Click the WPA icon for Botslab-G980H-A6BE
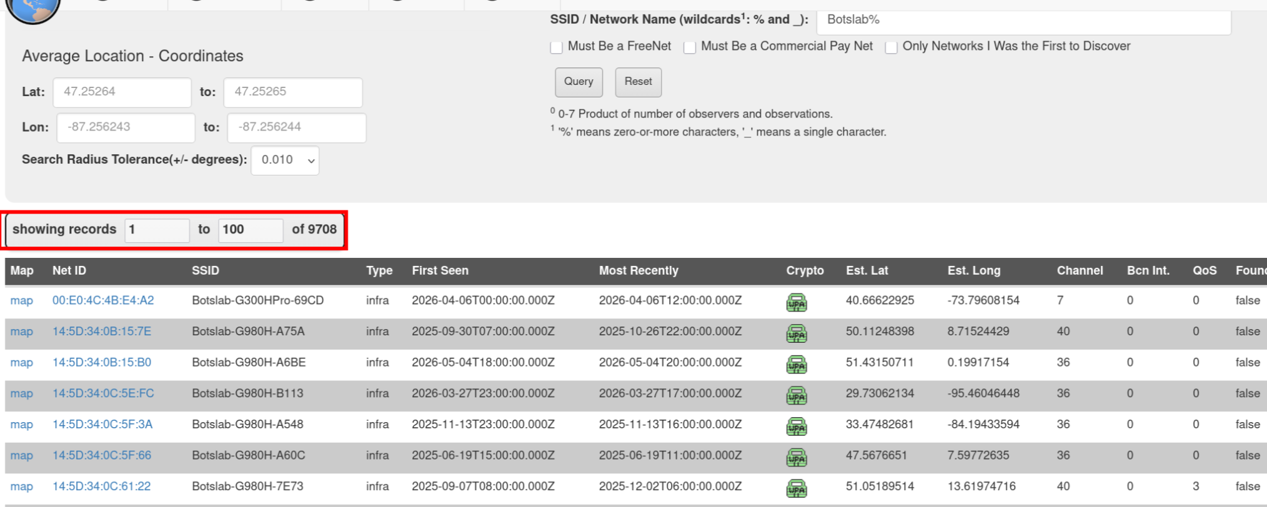This screenshot has height=507, width=1267. point(796,365)
